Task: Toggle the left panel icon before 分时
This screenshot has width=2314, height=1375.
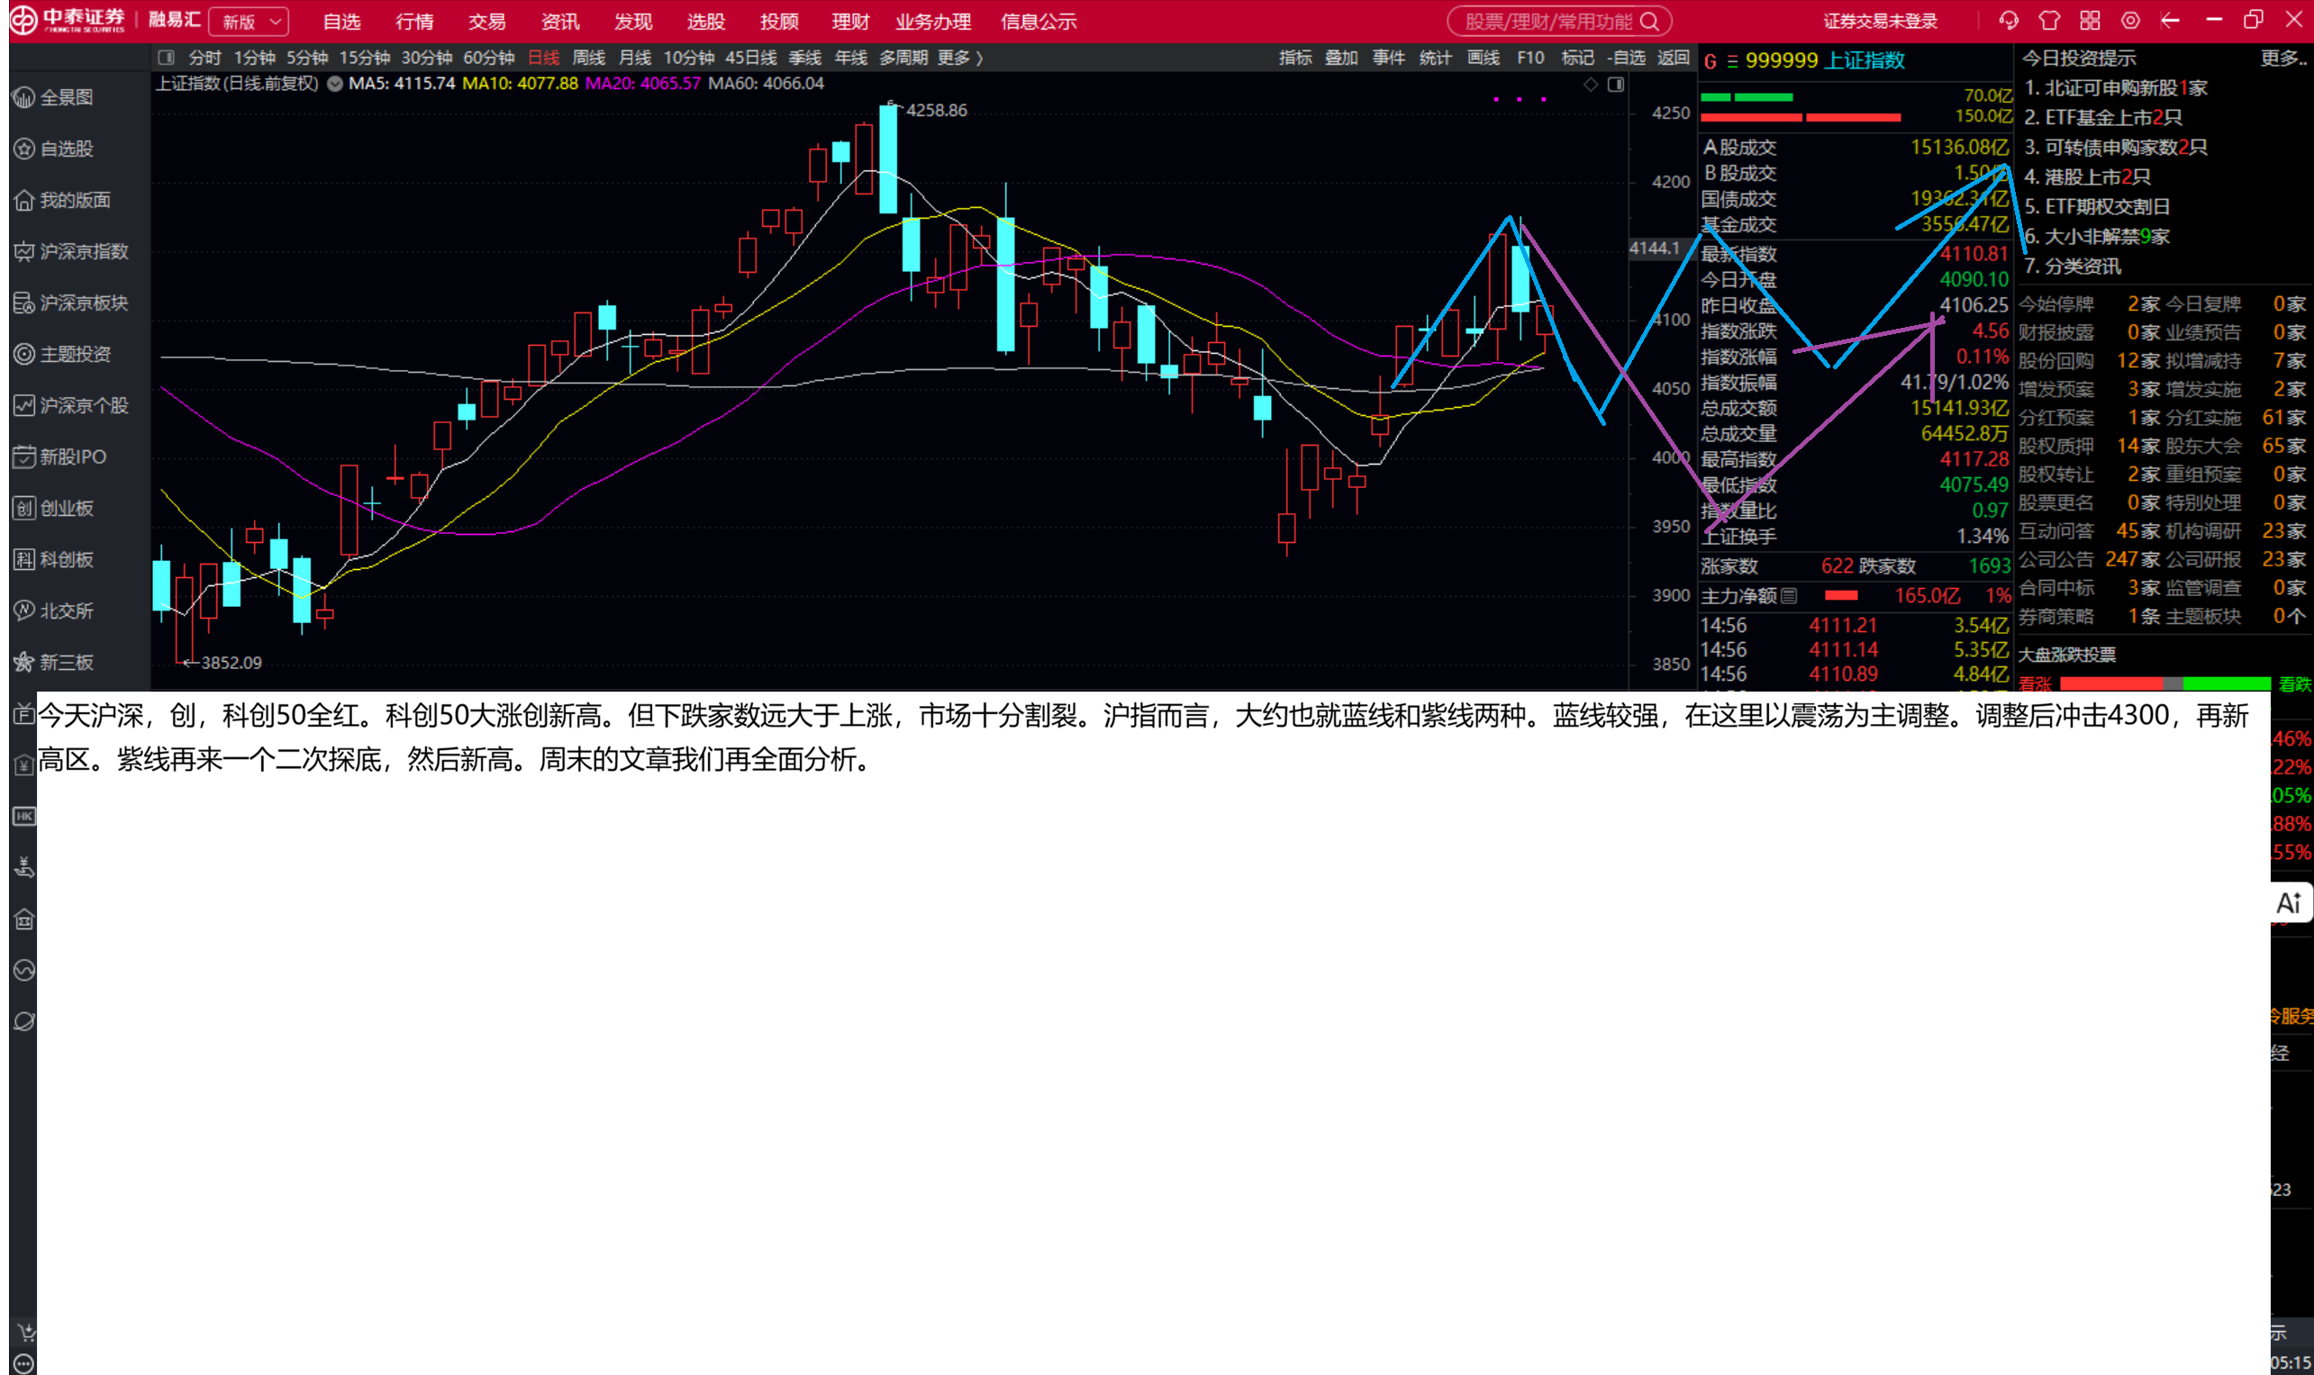Action: (166, 58)
